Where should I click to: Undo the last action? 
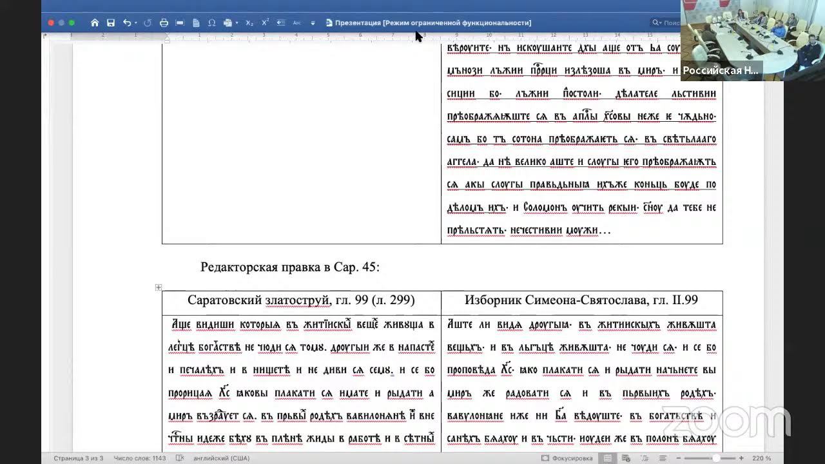(127, 23)
